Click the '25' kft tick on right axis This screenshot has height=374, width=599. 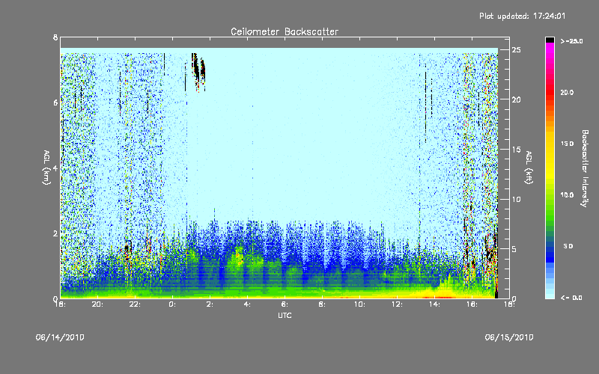[x=516, y=50]
